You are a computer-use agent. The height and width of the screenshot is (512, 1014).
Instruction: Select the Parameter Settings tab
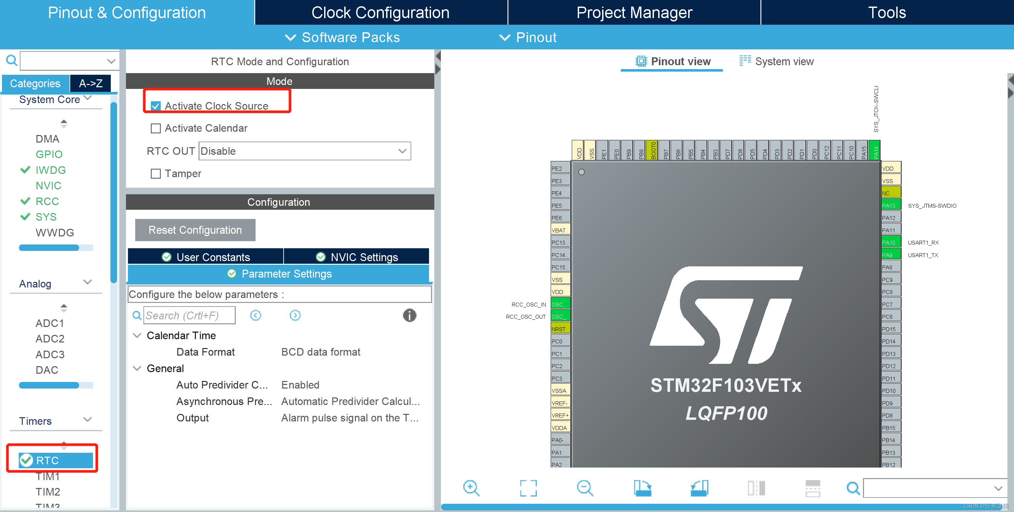coord(279,274)
